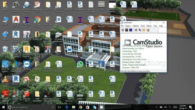Open Microsoft Edge from the taskbar
195x110 pixels.
click(67, 107)
